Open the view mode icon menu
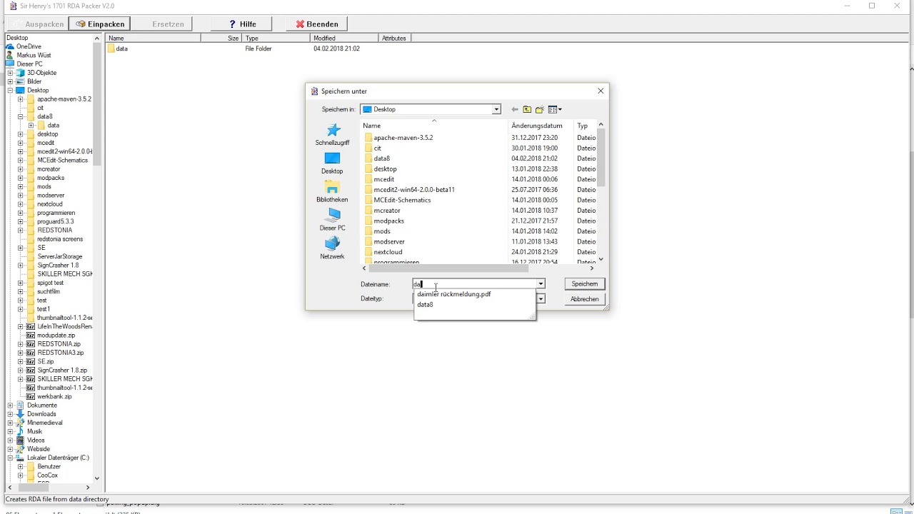The width and height of the screenshot is (914, 514). (x=555, y=109)
